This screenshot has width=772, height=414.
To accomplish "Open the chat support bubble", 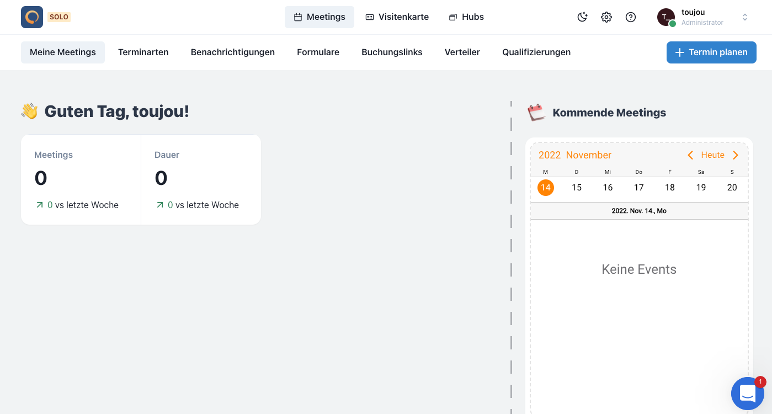I will coord(747,394).
